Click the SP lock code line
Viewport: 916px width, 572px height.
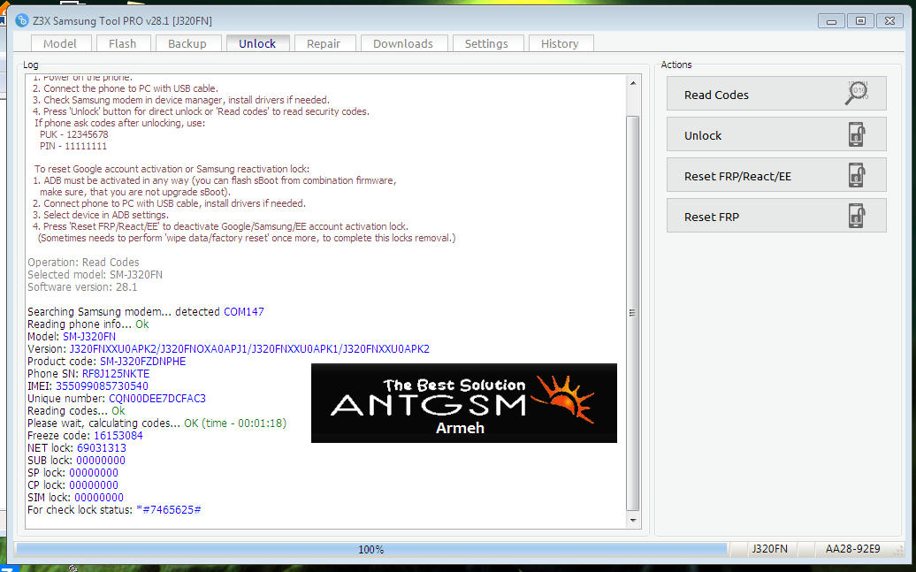73,473
